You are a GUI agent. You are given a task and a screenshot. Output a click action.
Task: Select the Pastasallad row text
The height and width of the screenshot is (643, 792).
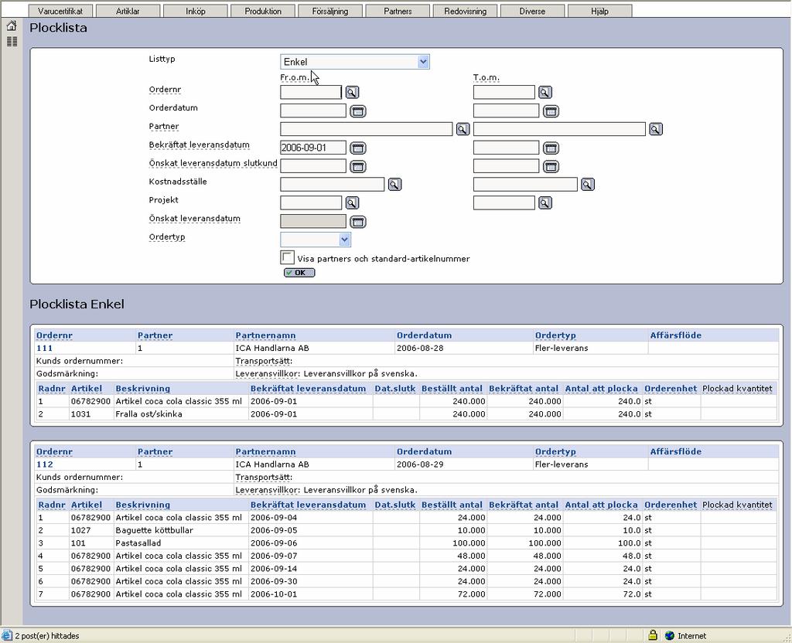click(x=138, y=543)
